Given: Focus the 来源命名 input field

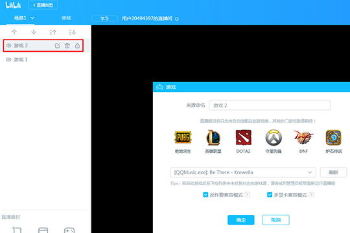Looking at the screenshot, I should click(270, 105).
